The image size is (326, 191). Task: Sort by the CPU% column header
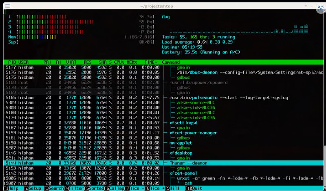click(119, 62)
